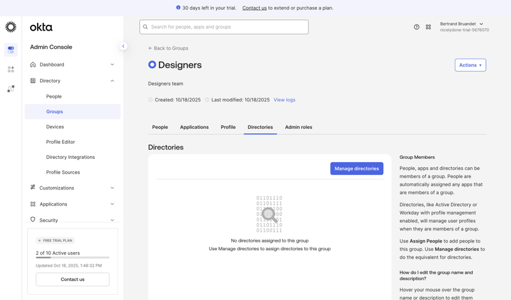Open the Actions dropdown

(470, 65)
